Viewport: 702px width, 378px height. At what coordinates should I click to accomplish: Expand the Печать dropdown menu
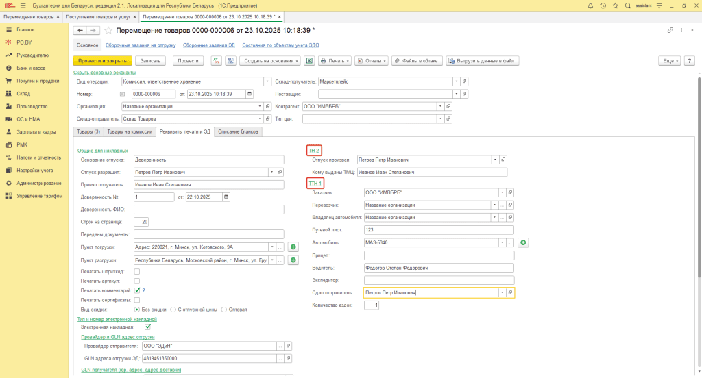pyautogui.click(x=335, y=61)
